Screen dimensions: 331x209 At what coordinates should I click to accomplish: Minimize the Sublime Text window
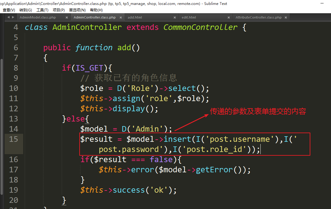(x=321, y=4)
